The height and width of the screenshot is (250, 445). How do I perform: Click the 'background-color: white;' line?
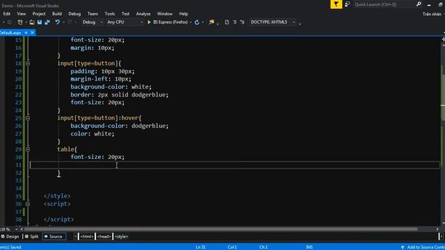[x=111, y=87]
